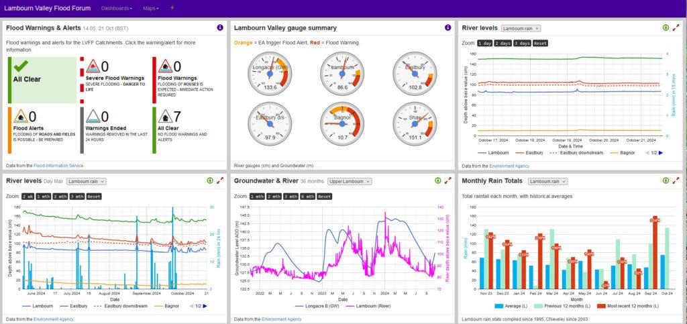Viewport: 687px width, 324px height.
Task: Click the Severe Flood Warnings icon
Action: 91,67
